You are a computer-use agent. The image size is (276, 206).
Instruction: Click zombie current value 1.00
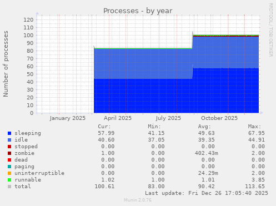[x=108, y=153]
